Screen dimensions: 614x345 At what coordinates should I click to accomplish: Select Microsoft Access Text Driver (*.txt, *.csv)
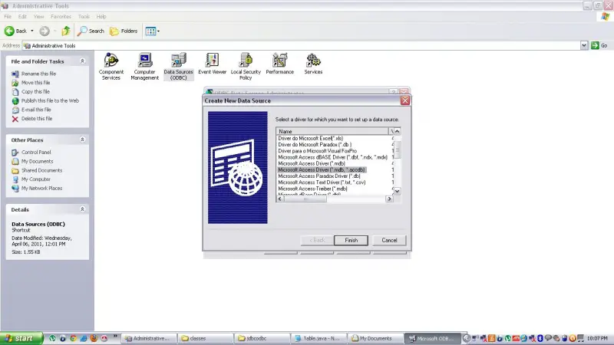point(322,182)
